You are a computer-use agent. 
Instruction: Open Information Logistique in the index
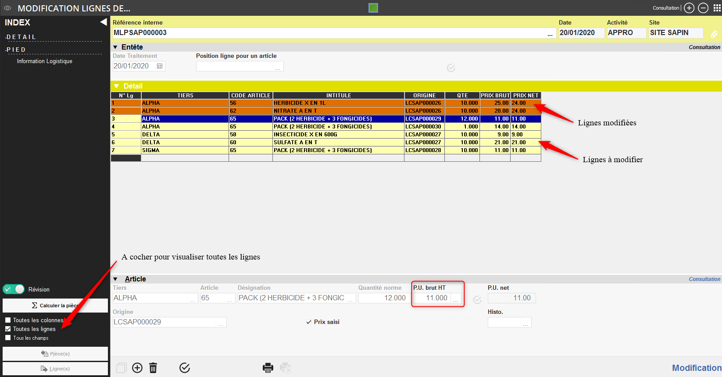coord(44,61)
